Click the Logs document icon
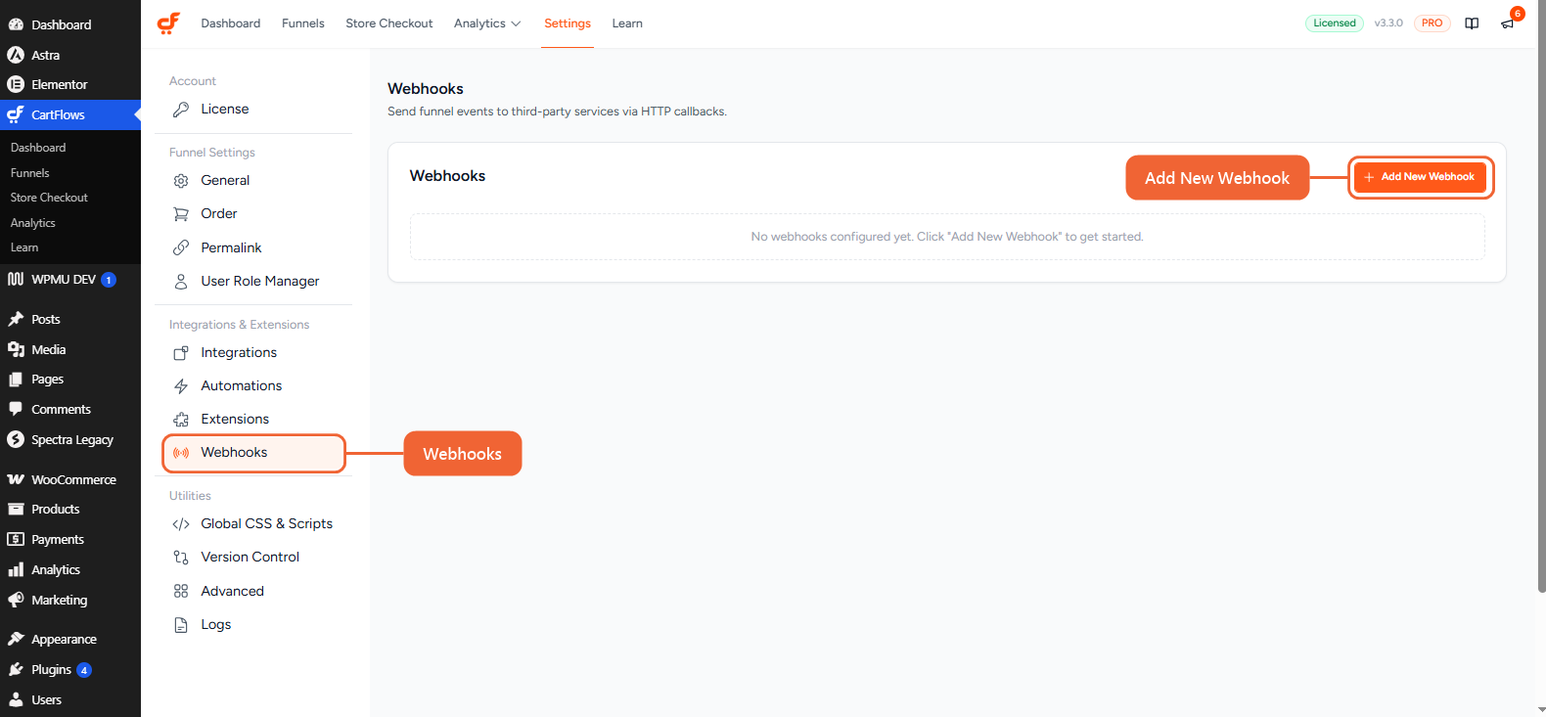The height and width of the screenshot is (717, 1546). tap(181, 625)
